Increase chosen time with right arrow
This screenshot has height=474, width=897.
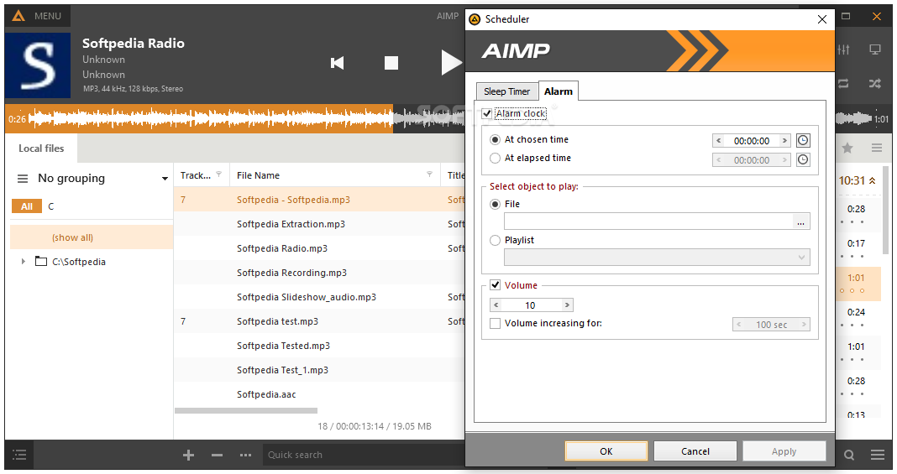(784, 140)
